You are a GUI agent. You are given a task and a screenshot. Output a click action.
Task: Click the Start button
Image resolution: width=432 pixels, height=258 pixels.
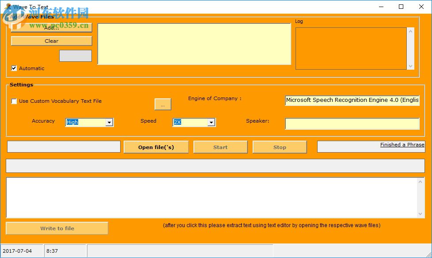(220, 147)
